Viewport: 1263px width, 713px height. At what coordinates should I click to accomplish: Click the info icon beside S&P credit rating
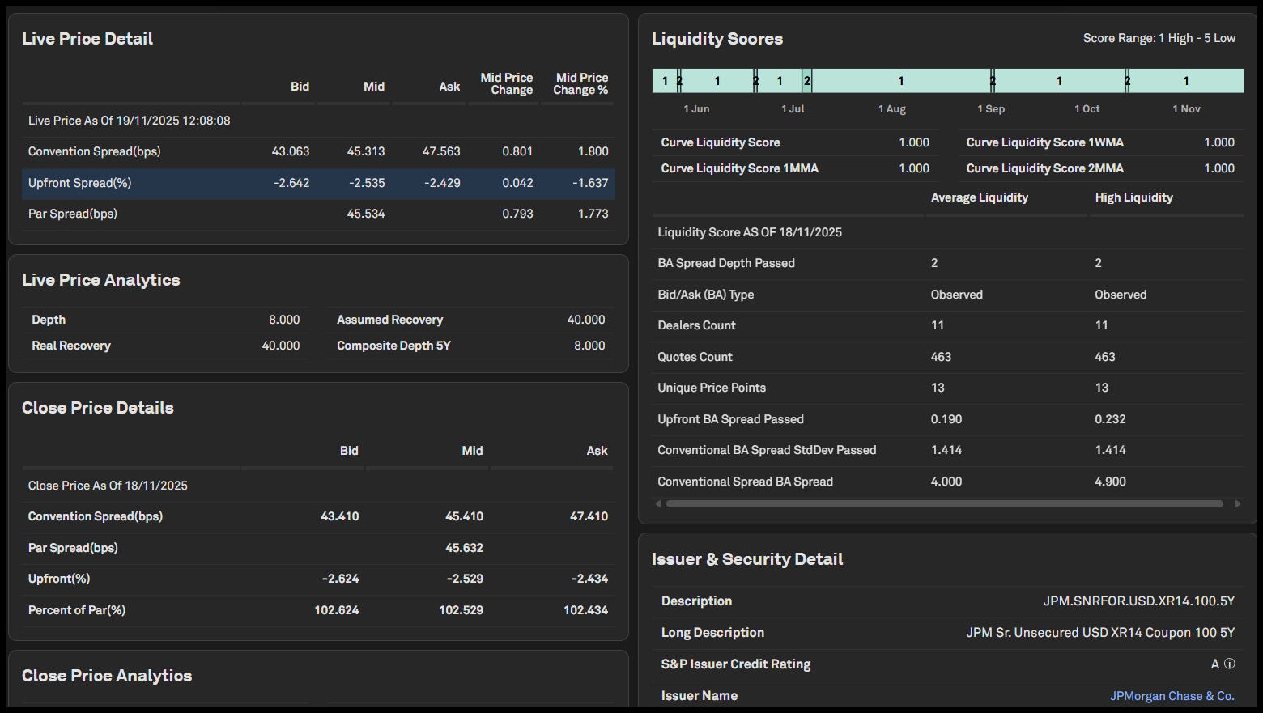tap(1229, 664)
